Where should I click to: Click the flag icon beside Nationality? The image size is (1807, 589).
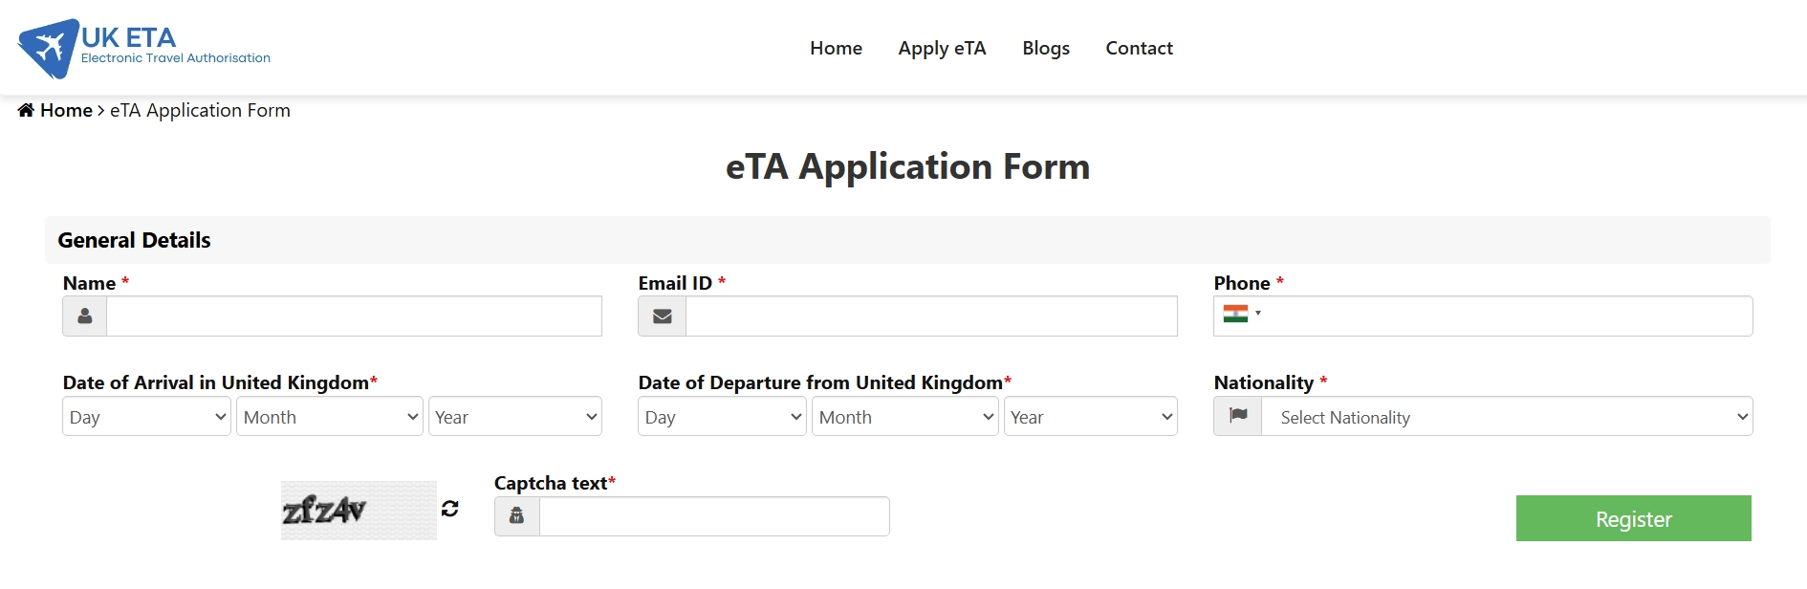click(x=1238, y=416)
